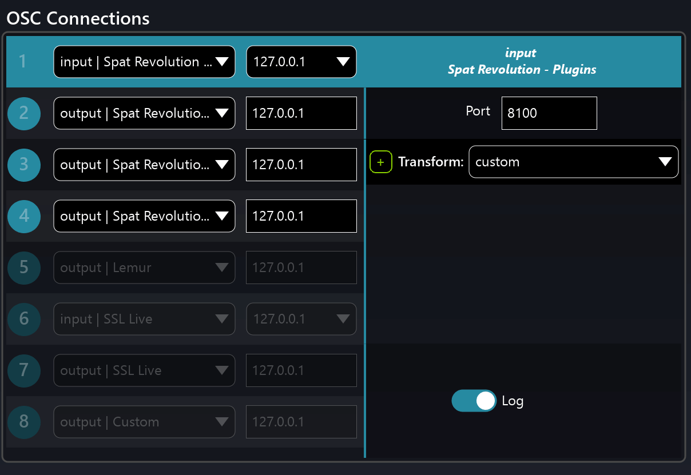Open the Transform custom dropdown
Screen dimensions: 691x475
573,162
